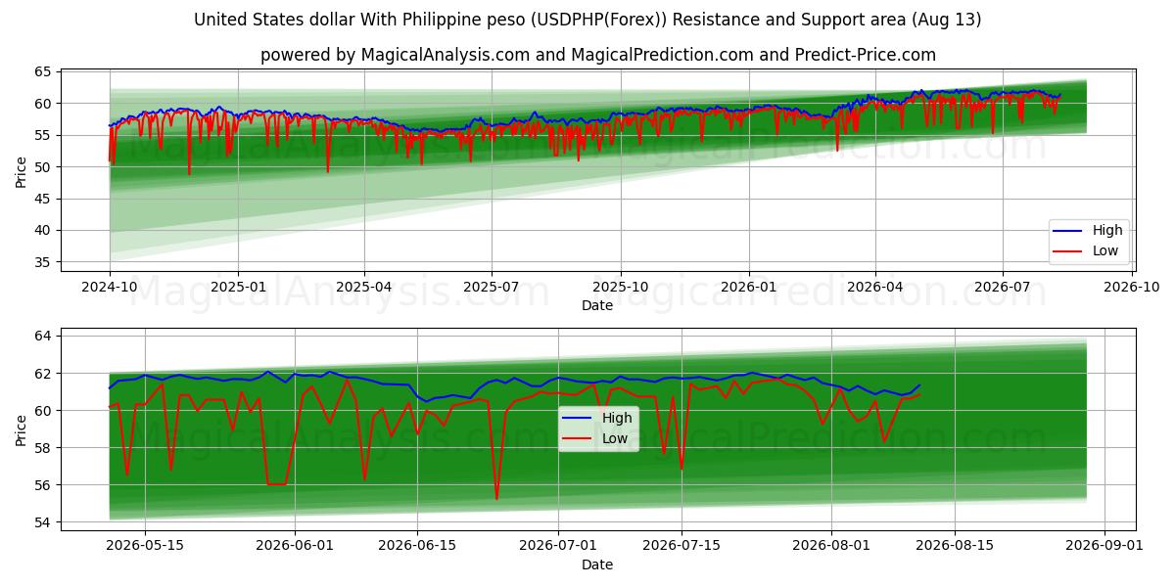Image resolution: width=1175 pixels, height=587 pixels.
Task: Click the top chart Price axis label
Action: [22, 169]
